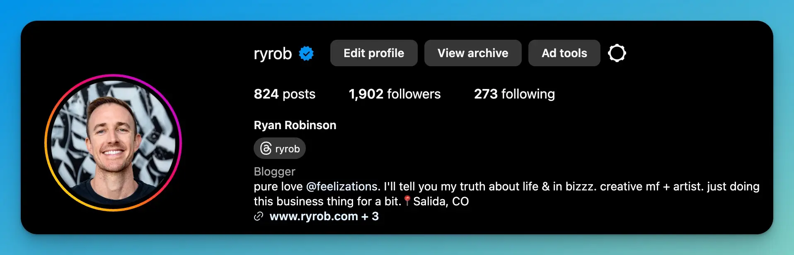The image size is (794, 255).
Task: Click the ryrob Threads handle text
Action: (288, 149)
